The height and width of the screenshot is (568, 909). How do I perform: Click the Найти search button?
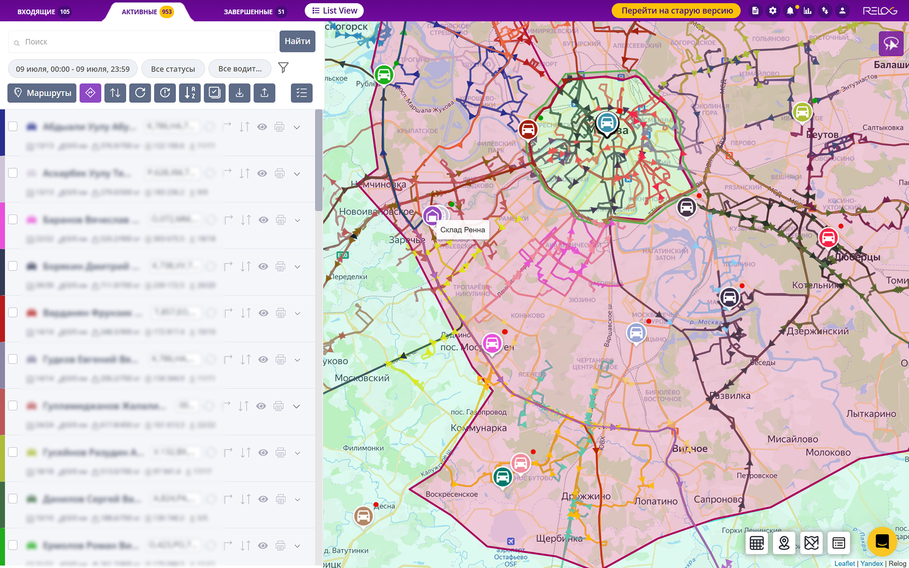pos(297,41)
